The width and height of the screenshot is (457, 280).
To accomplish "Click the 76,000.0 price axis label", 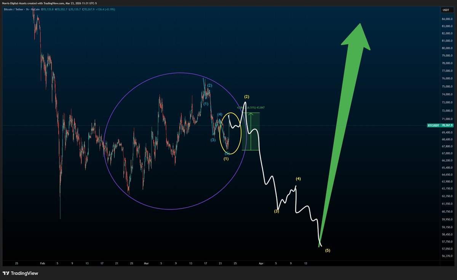I will [x=447, y=78].
